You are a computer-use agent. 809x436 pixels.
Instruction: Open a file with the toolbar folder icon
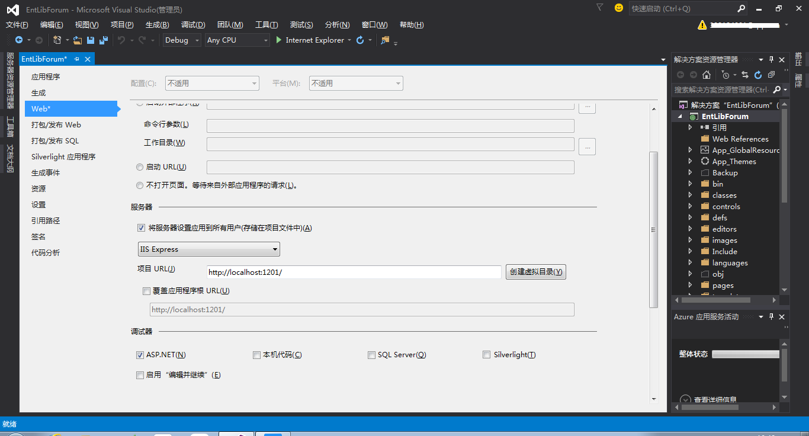coord(78,40)
